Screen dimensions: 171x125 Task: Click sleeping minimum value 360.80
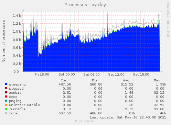pyautogui.click(x=96, y=84)
